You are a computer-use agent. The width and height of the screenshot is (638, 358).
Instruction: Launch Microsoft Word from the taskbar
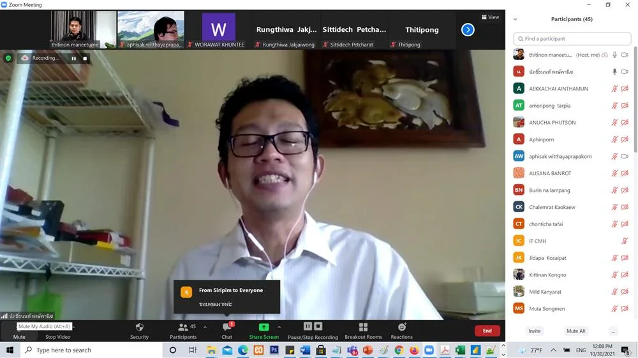pos(305,350)
